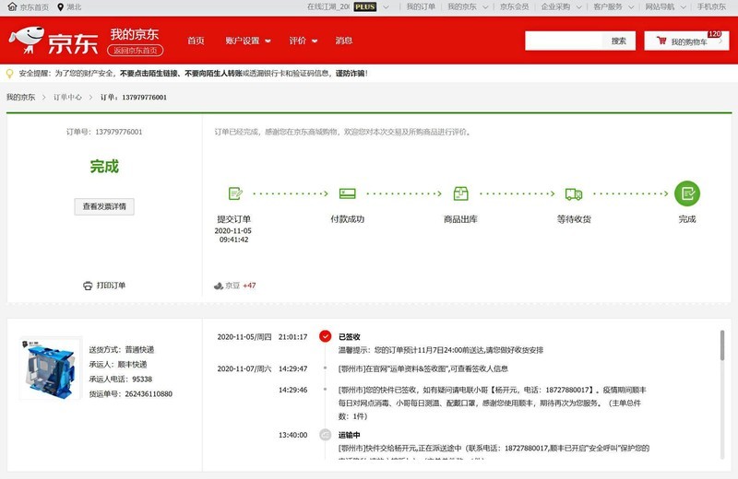Click the security reminder lightbulb icon

click(9, 74)
